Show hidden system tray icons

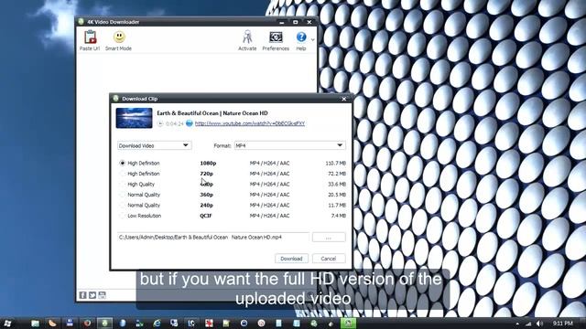click(517, 324)
